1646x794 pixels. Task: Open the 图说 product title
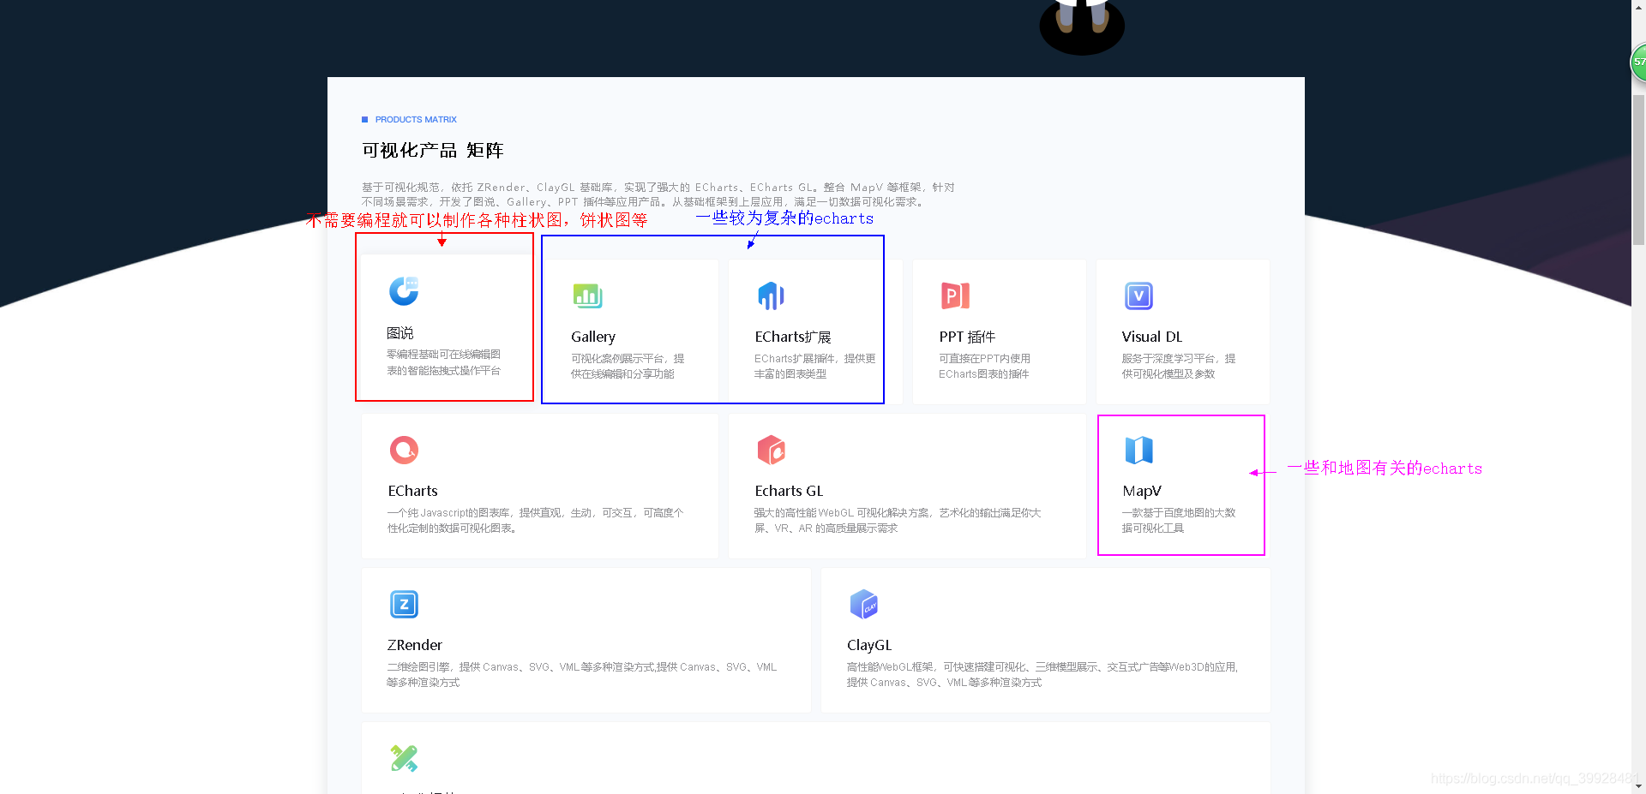pos(400,333)
